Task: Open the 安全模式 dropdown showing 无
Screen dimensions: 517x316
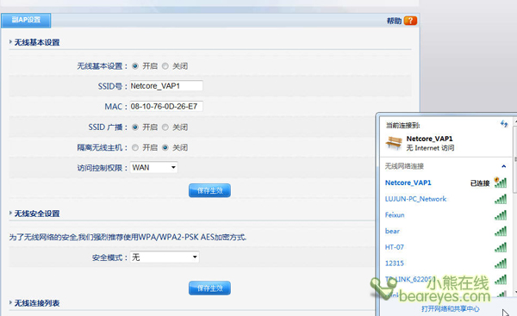Action: (165, 257)
